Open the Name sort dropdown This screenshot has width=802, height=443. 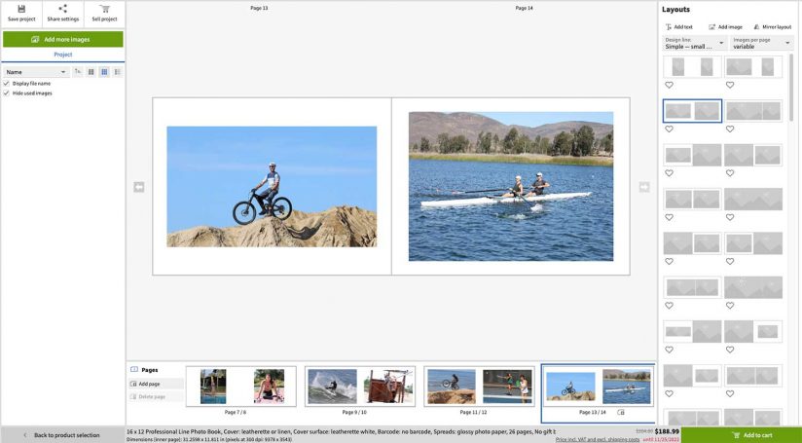(x=36, y=72)
